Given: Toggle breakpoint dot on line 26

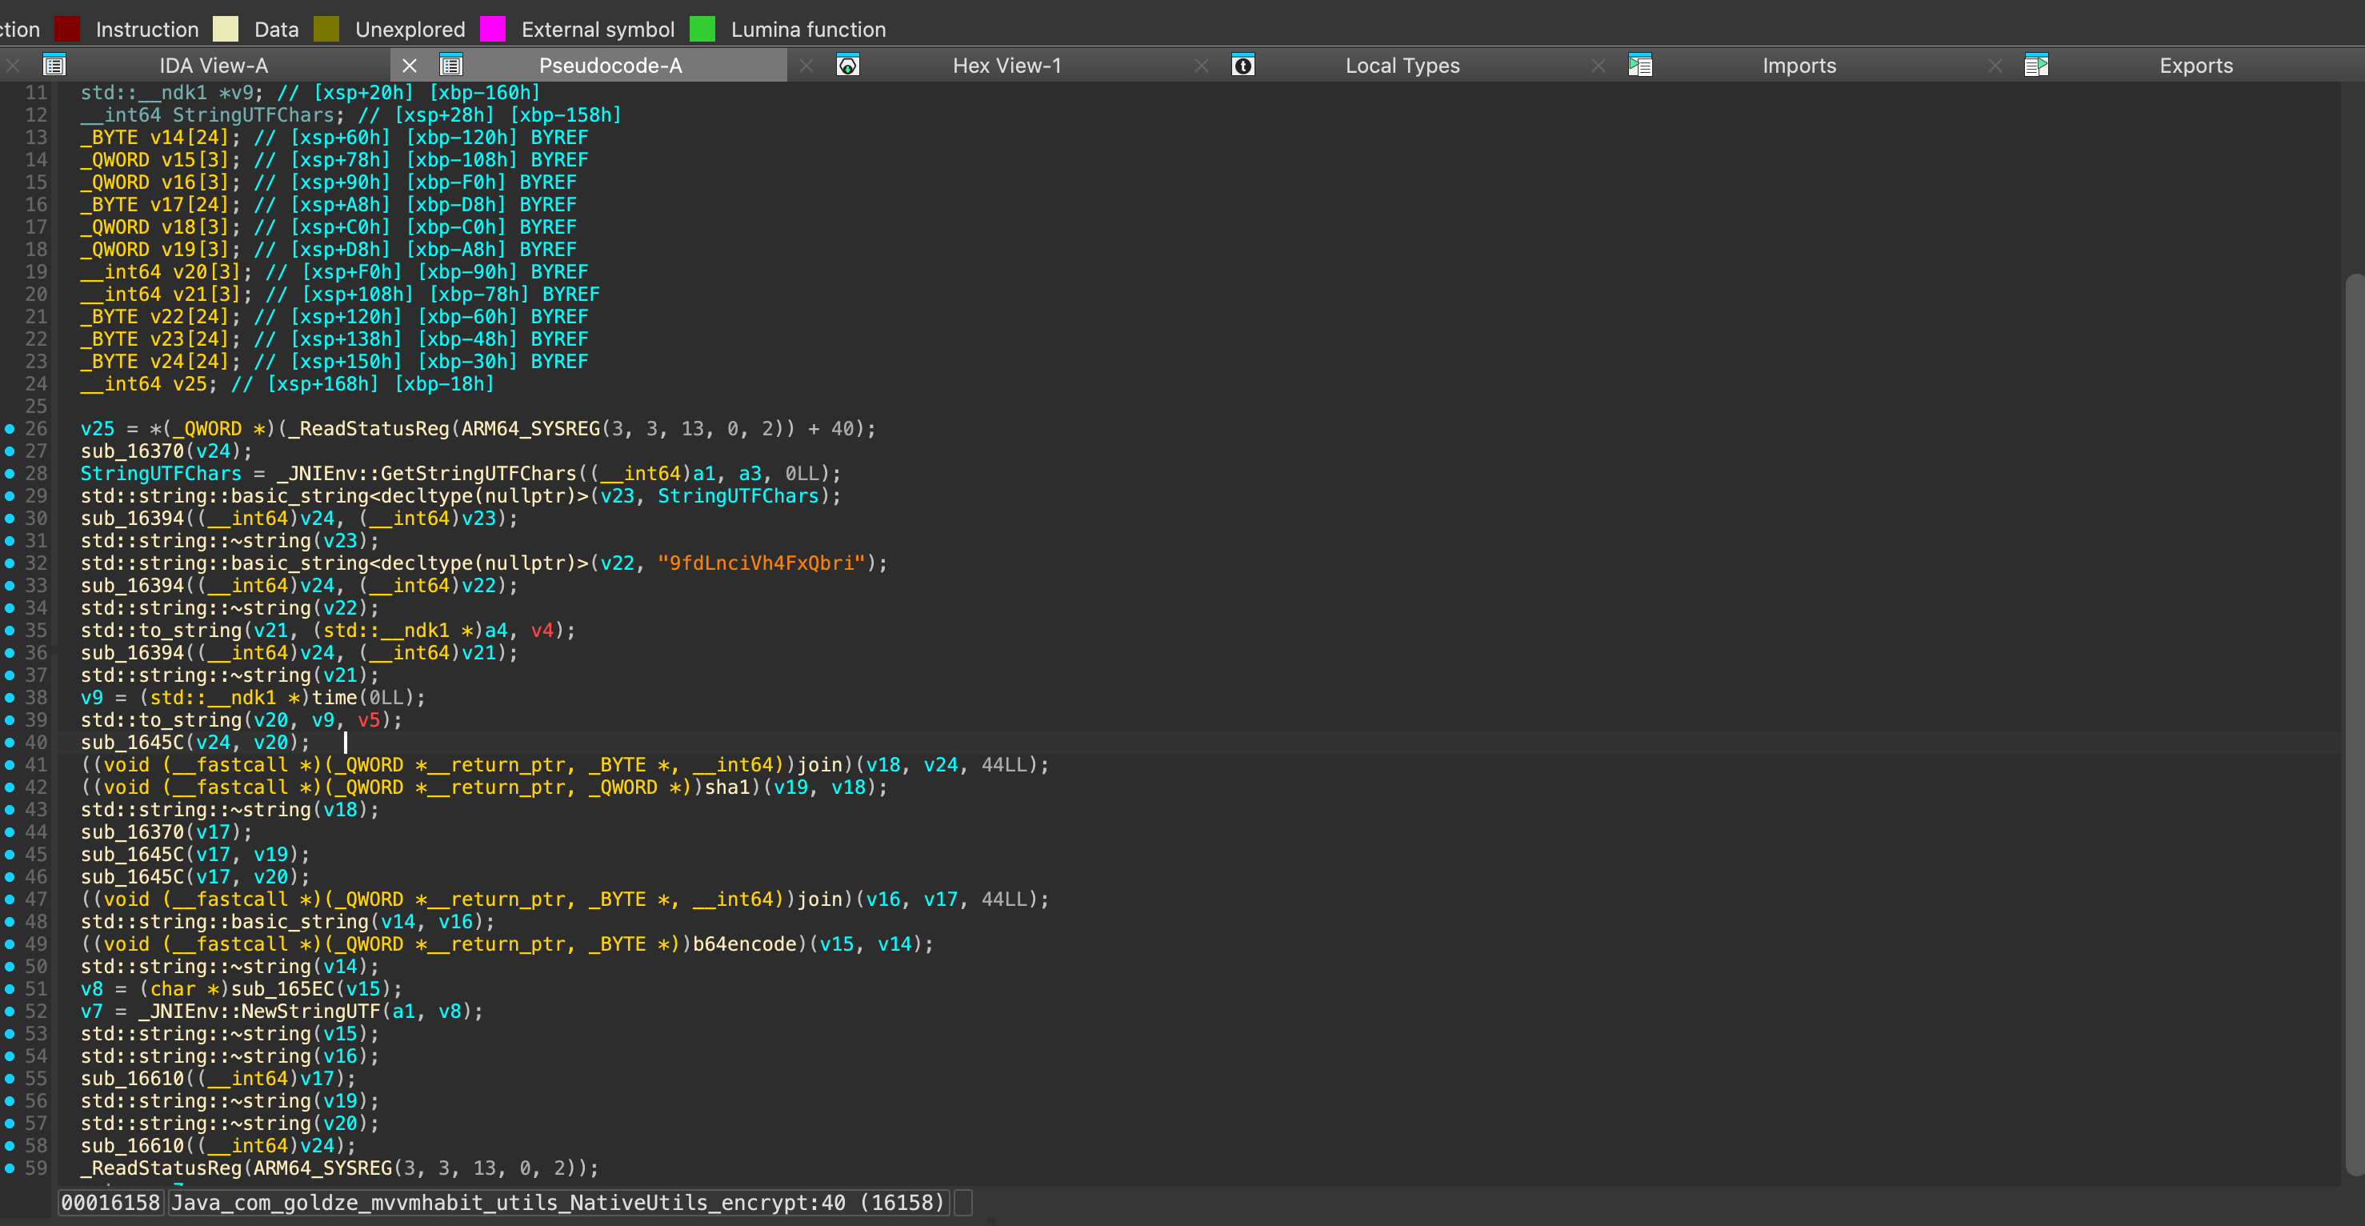Looking at the screenshot, I should coord(9,429).
